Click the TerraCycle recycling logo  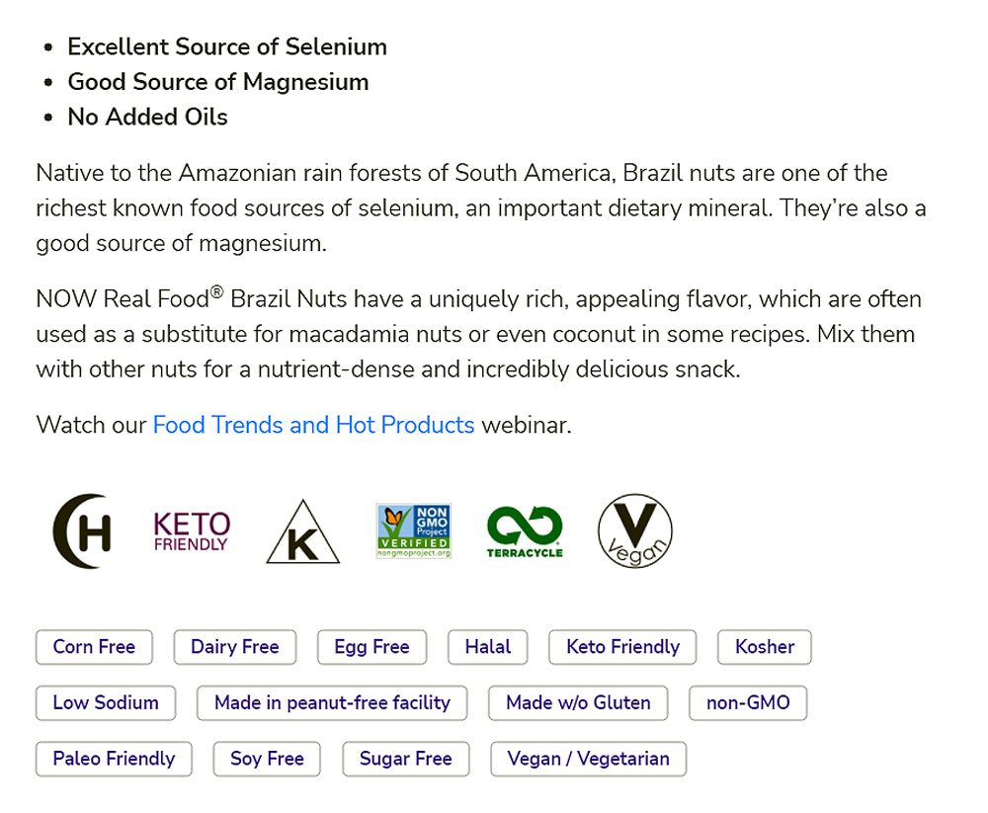coord(524,531)
